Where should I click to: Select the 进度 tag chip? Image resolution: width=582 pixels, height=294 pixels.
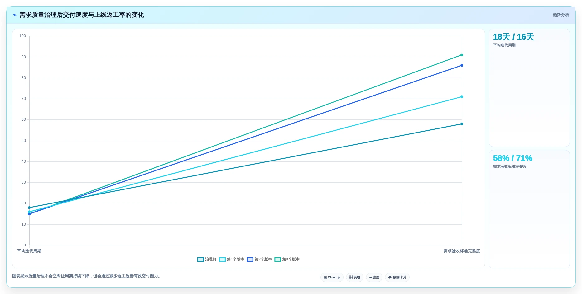(x=374, y=277)
